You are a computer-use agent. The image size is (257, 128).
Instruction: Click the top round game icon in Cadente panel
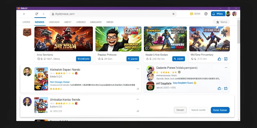(x=150, y=69)
